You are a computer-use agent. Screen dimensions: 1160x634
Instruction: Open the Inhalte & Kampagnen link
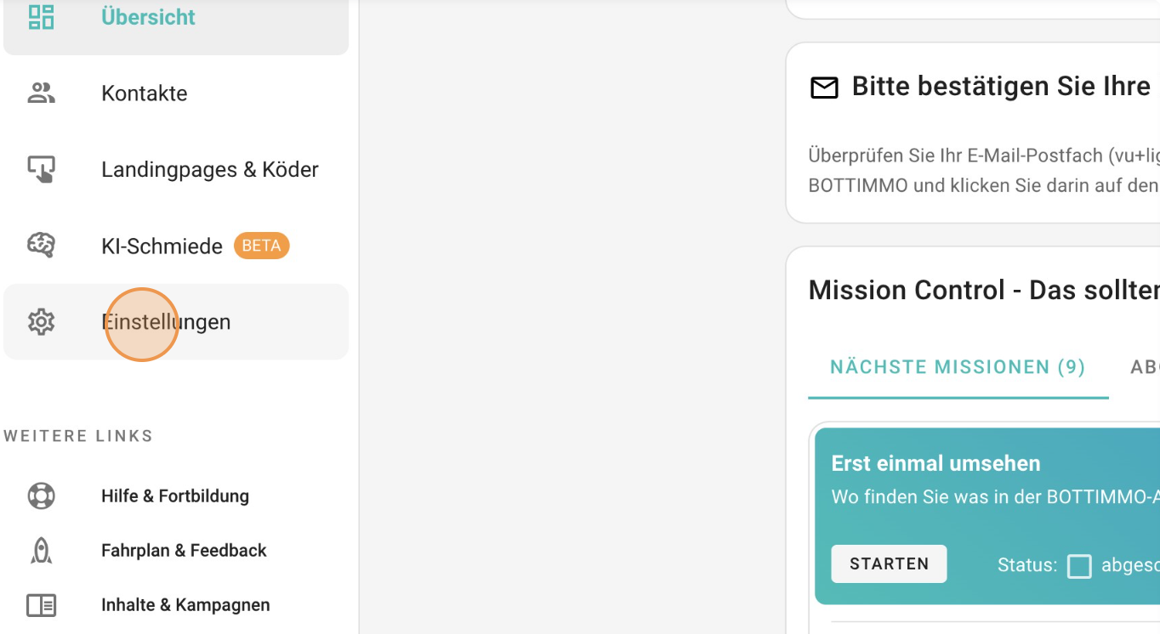185,605
